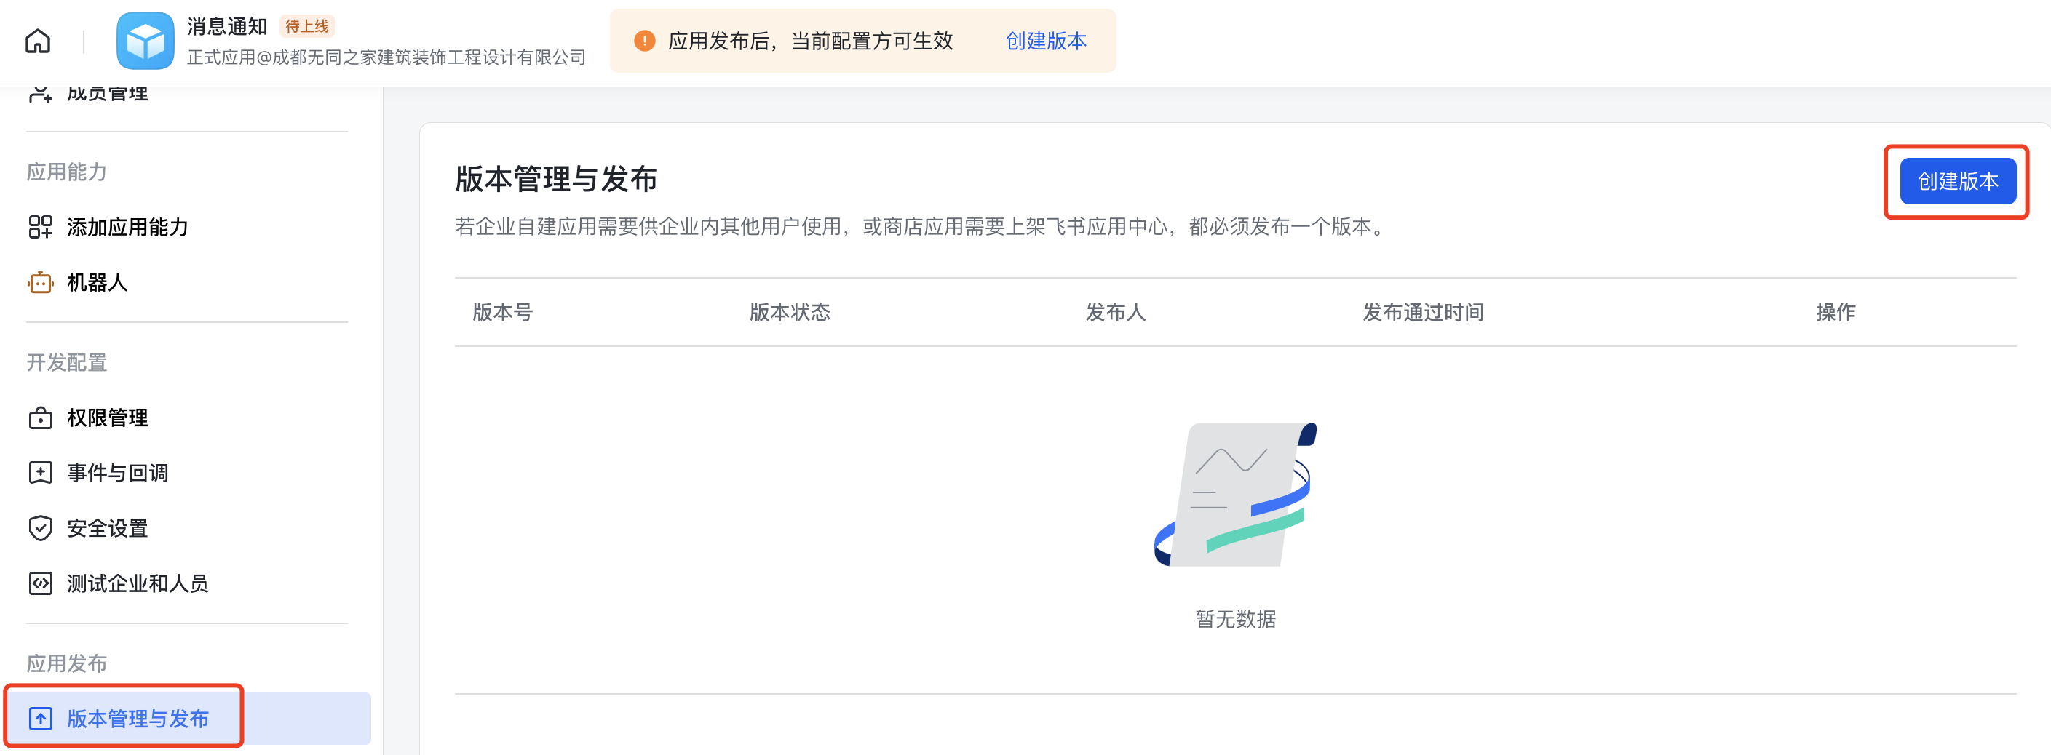
Task: Click the 待上线 status tag
Action: click(x=306, y=26)
